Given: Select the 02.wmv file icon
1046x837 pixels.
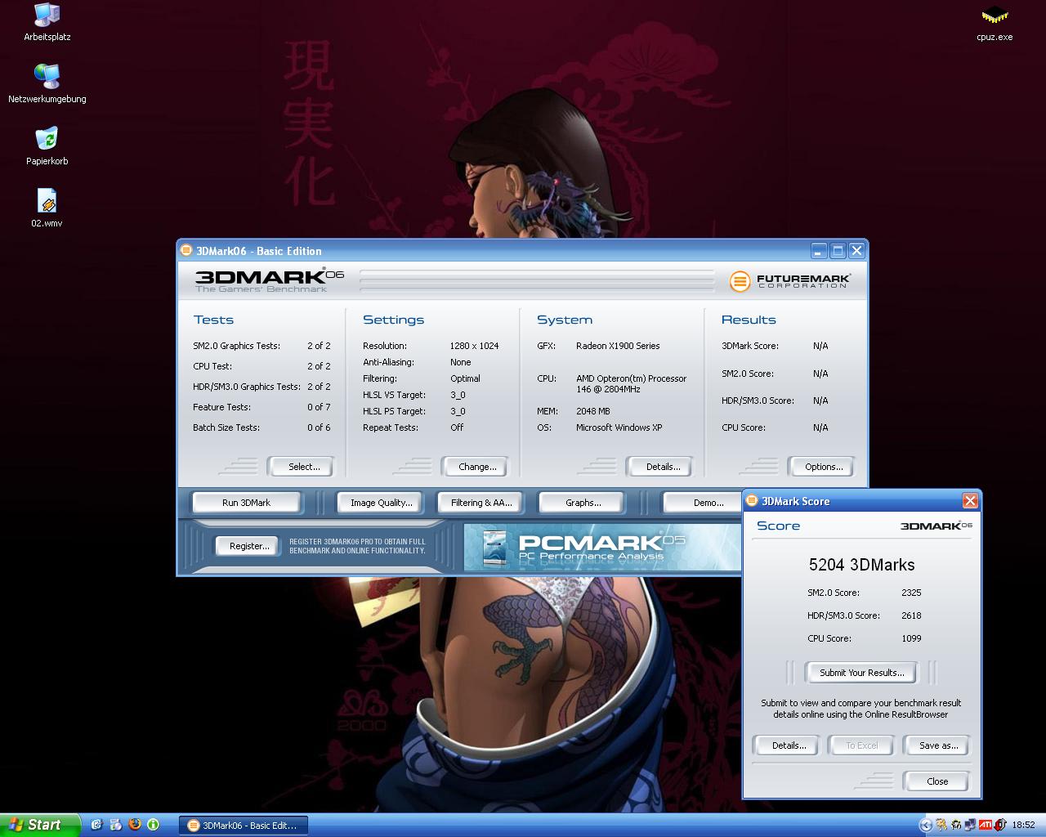Looking at the screenshot, I should (x=47, y=208).
